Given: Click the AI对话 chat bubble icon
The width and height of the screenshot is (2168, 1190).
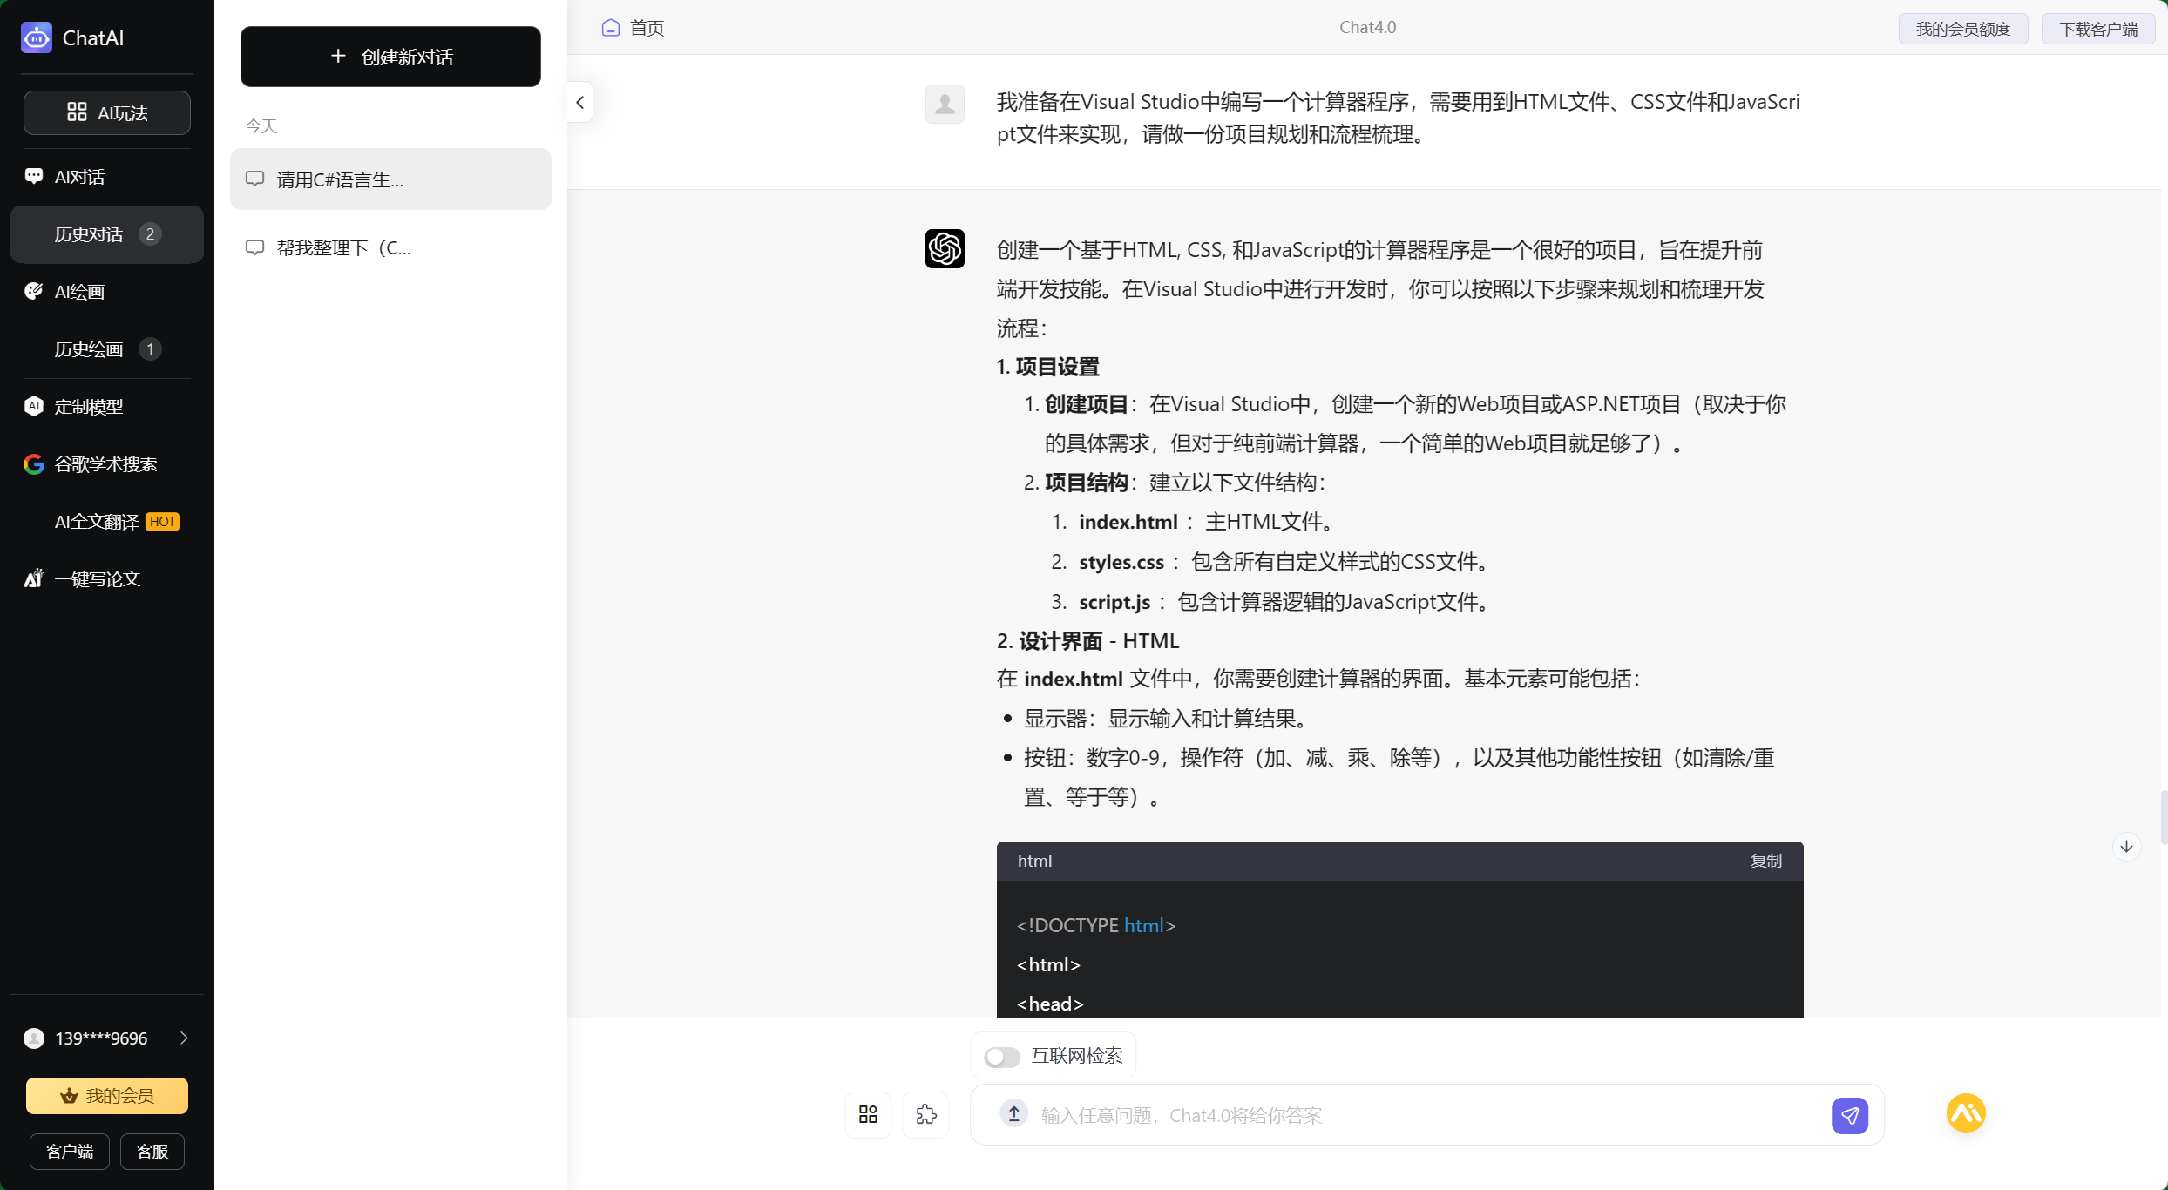Looking at the screenshot, I should [x=34, y=177].
